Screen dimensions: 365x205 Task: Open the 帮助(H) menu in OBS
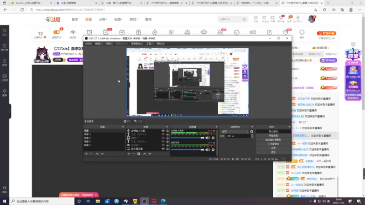click(x=161, y=44)
